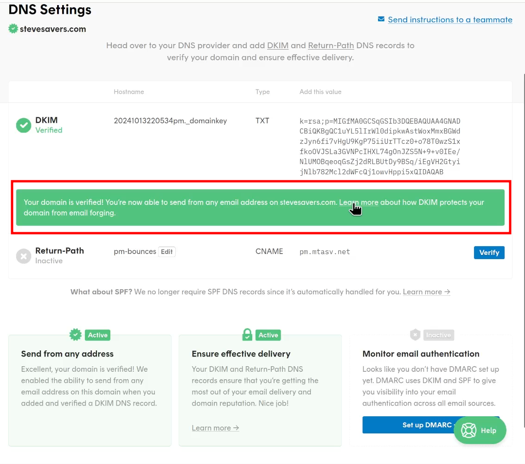The width and height of the screenshot is (525, 464).
Task: Select the DKIM hostname 20241013220534pm._domainkey
Action: [x=170, y=121]
